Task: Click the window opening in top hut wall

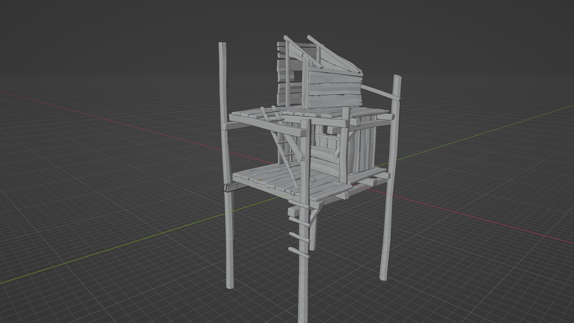Action: tap(297, 77)
